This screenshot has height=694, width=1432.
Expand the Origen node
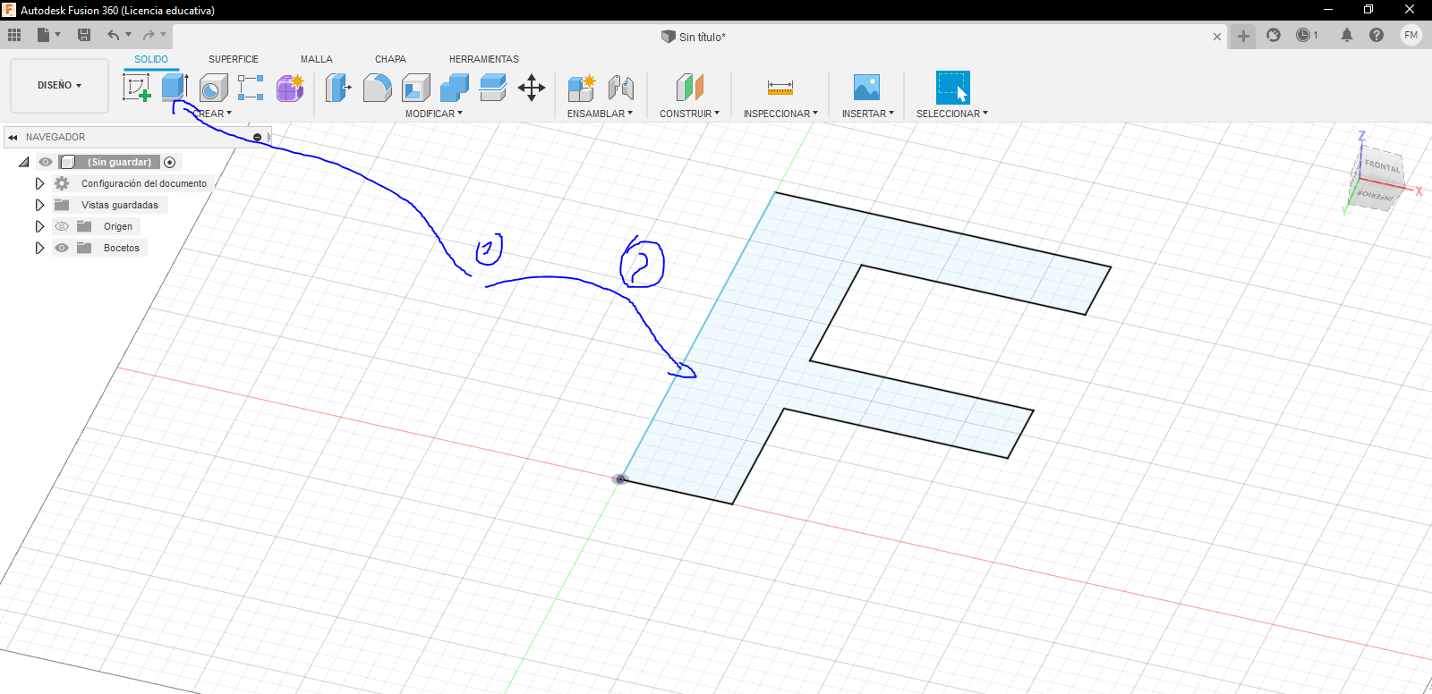(39, 226)
